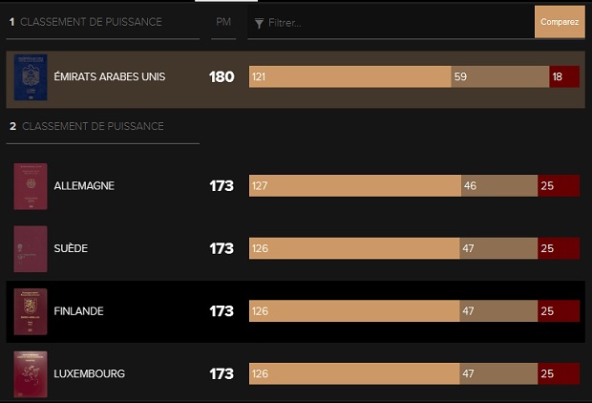This screenshot has width=592, height=403.
Task: Click the Luxembourg country label
Action: 89,374
